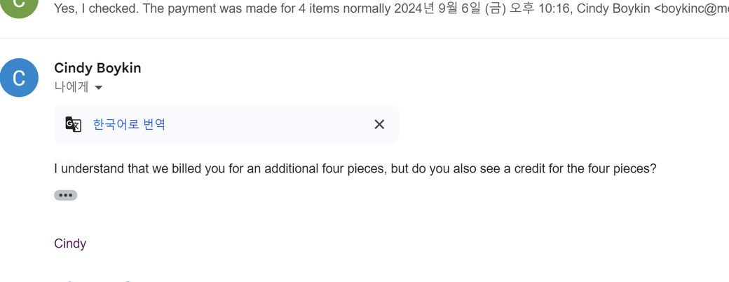Screen dimensions: 729x282
Task: Click the Google Translate icon
Action: [x=74, y=124]
